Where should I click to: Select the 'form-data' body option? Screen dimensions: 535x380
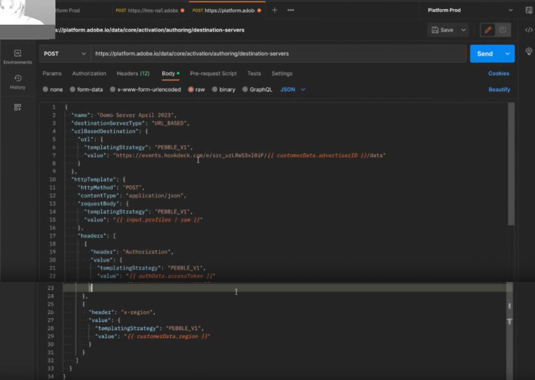[x=72, y=90]
